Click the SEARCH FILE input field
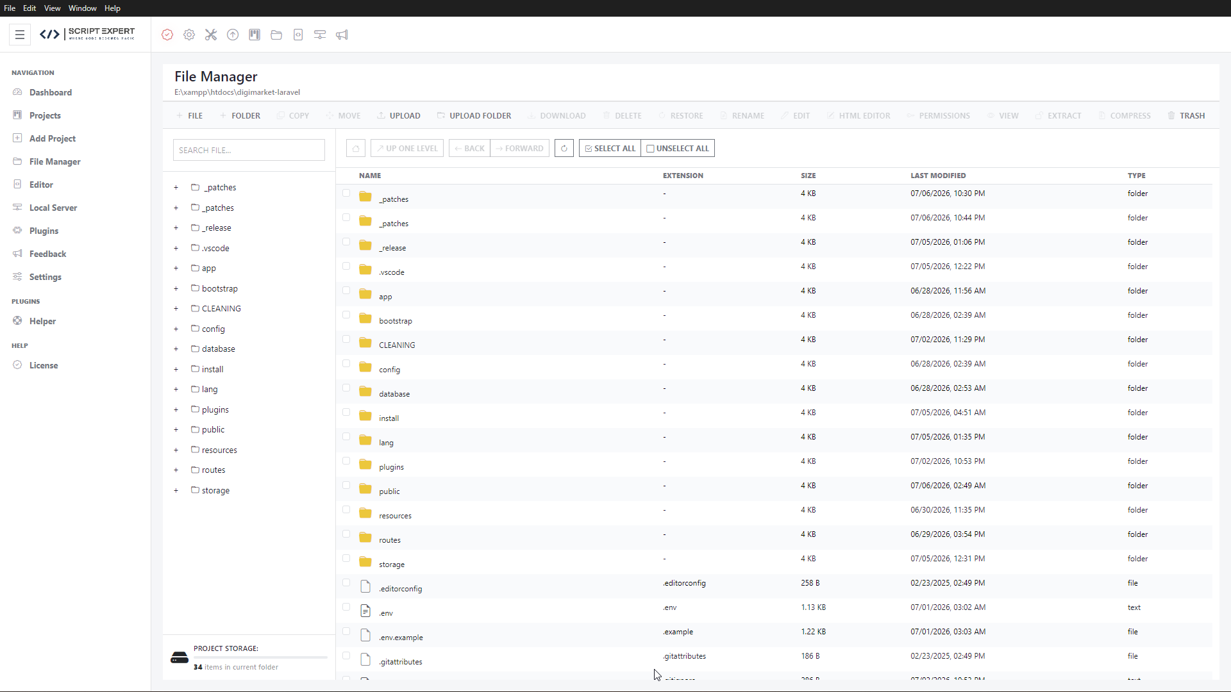Viewport: 1231px width, 692px height. coord(249,150)
